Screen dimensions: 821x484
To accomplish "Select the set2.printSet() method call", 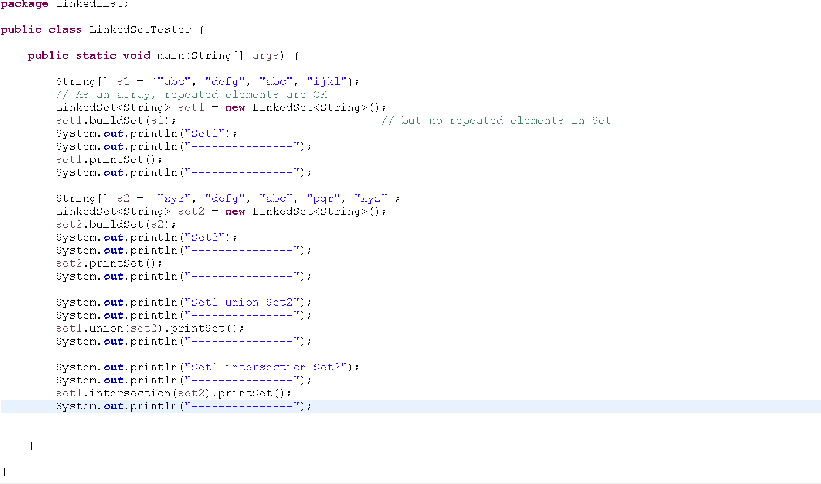I will coord(106,263).
